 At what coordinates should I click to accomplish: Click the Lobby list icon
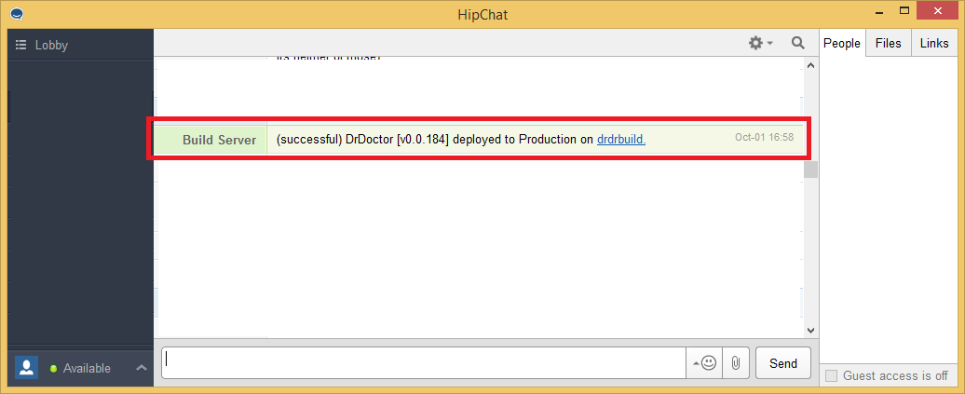point(20,45)
